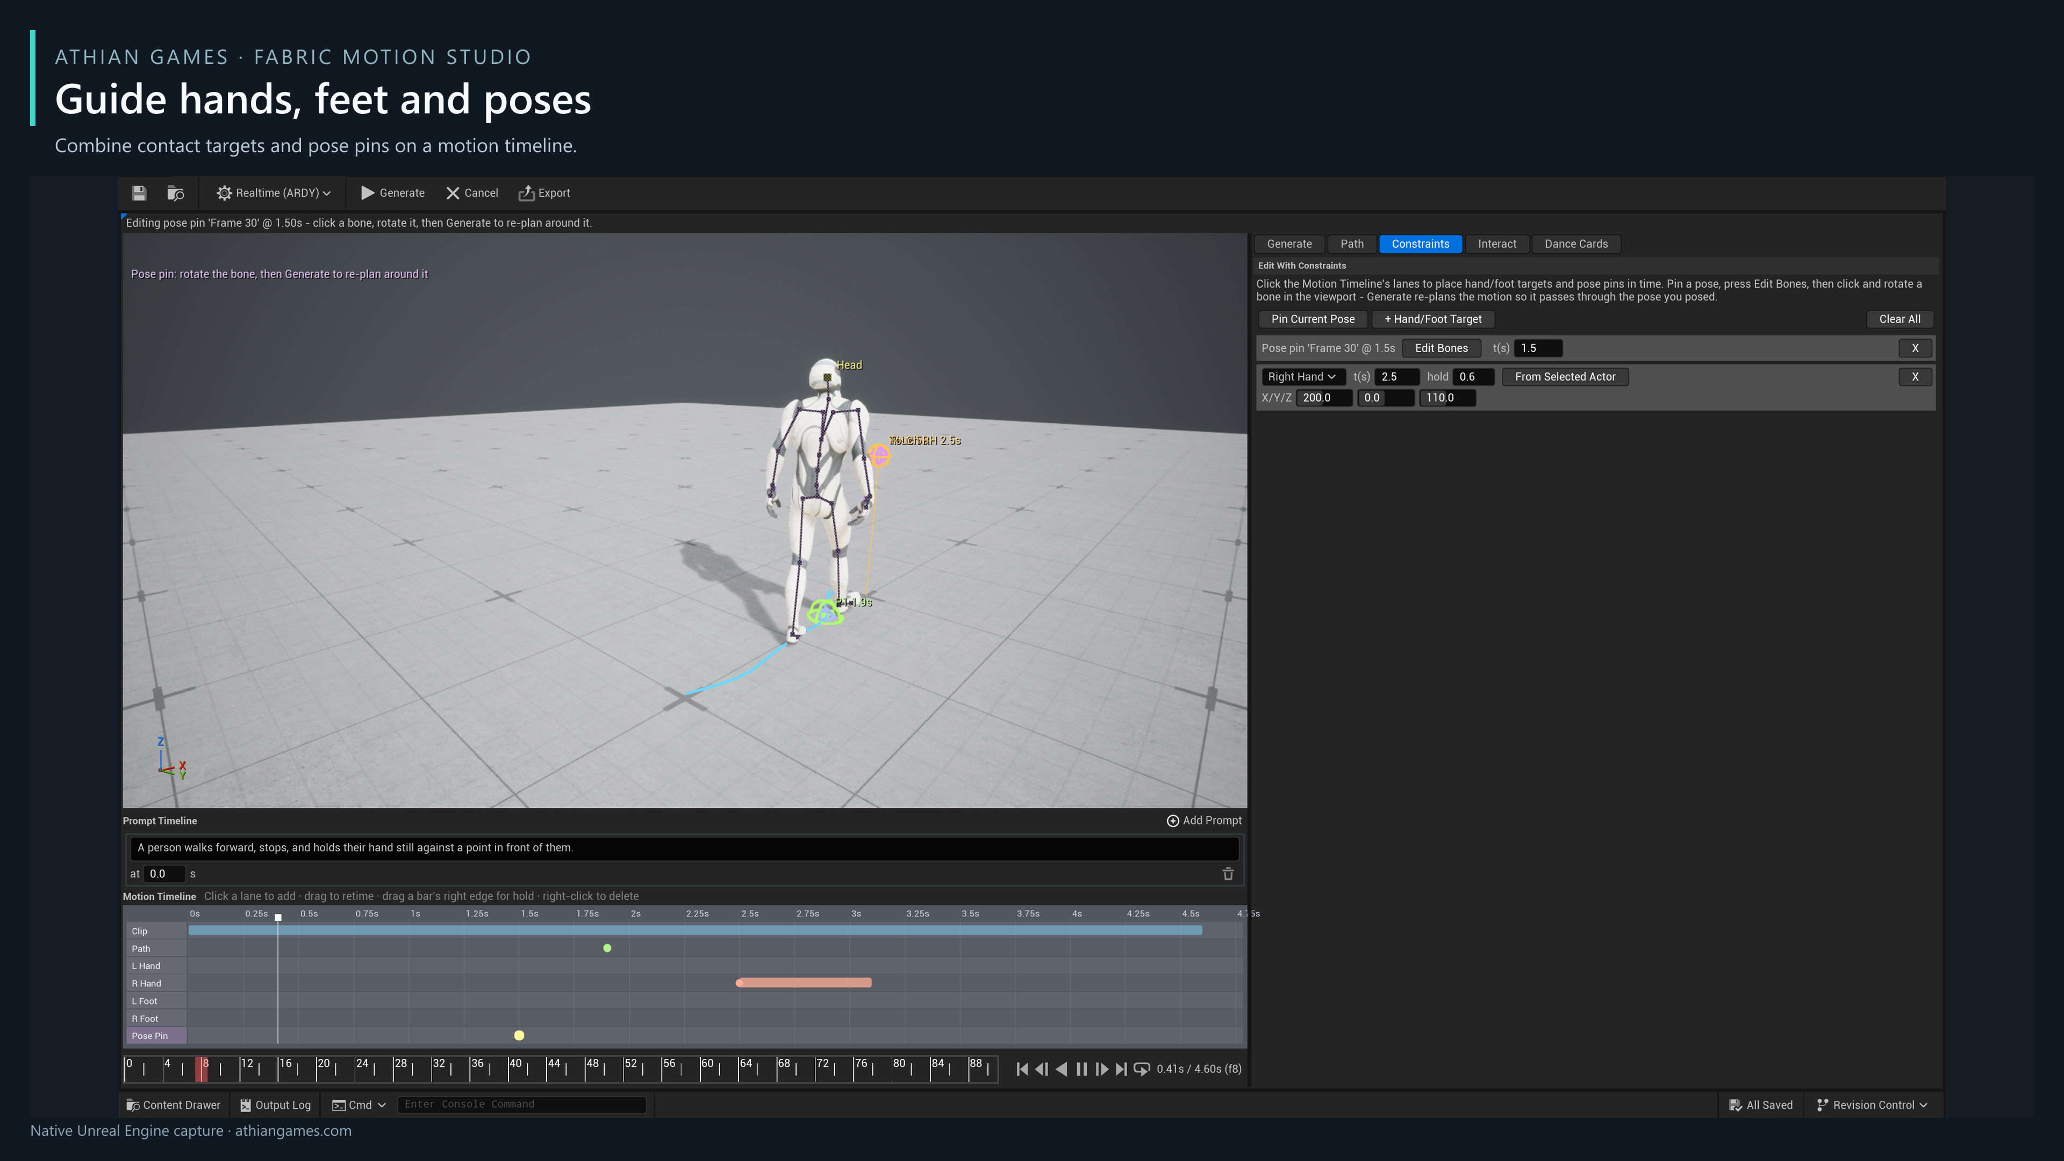This screenshot has height=1161, width=2064.
Task: Switch to the Generate tab
Action: click(x=1289, y=243)
